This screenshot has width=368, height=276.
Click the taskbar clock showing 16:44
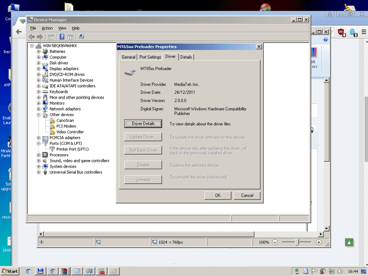353,272
